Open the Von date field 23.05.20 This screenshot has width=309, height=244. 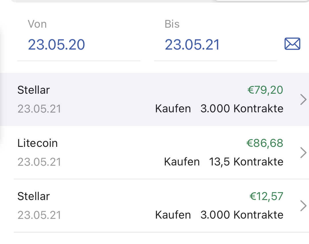pyautogui.click(x=56, y=44)
